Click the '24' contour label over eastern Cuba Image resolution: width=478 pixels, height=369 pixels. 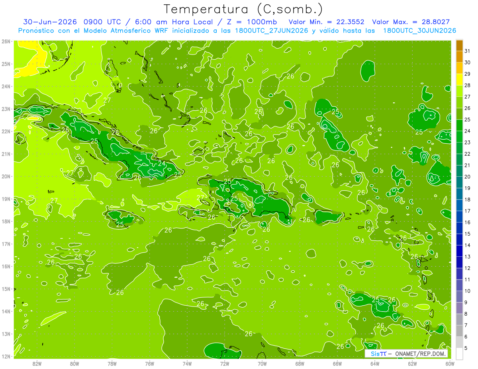[162, 163]
